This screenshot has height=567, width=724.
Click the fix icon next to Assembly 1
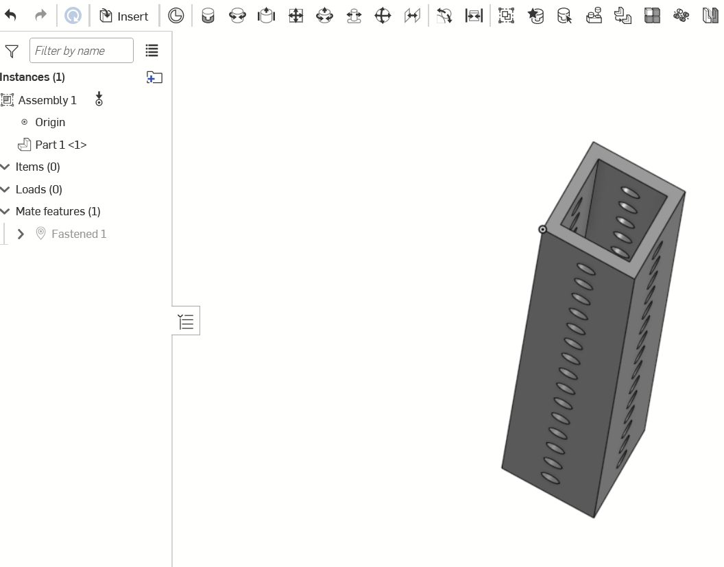99,99
